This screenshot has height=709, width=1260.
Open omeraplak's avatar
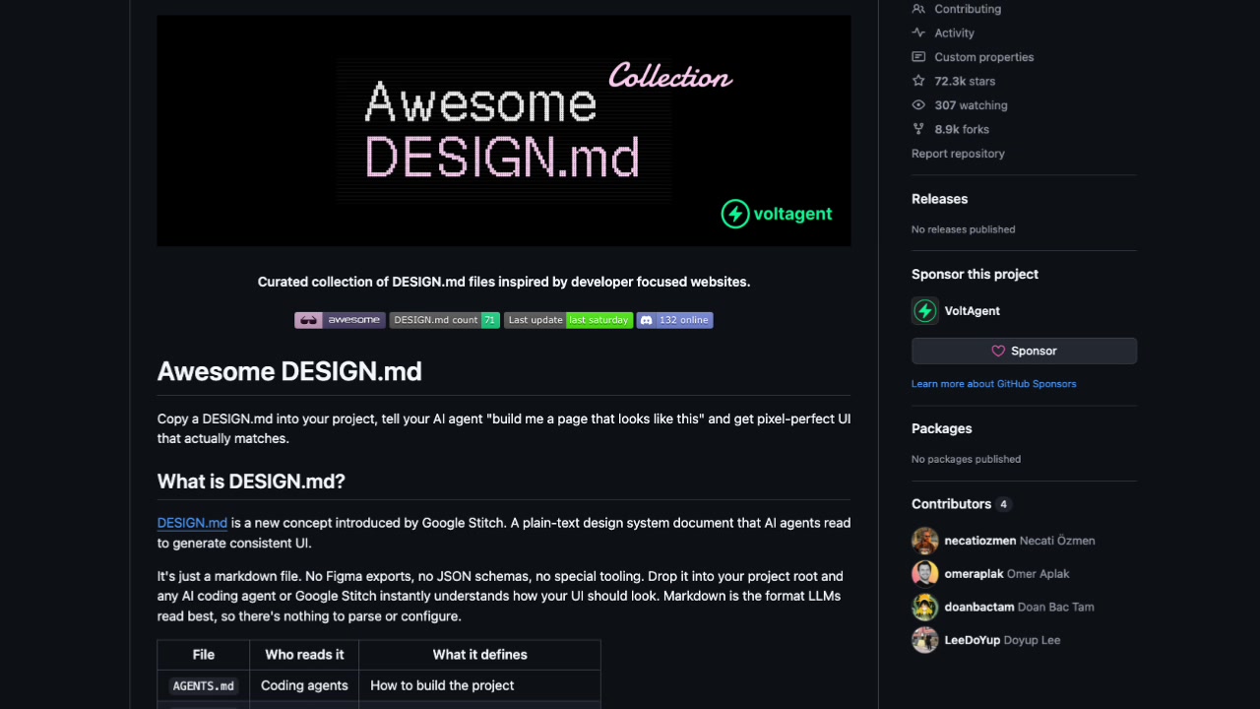tap(925, 574)
